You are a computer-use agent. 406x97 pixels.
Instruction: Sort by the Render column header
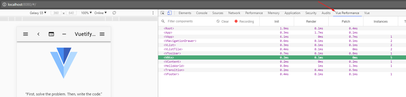click(311, 21)
